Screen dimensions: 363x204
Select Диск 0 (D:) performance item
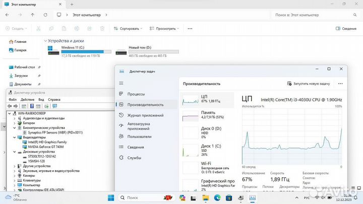tap(207, 132)
